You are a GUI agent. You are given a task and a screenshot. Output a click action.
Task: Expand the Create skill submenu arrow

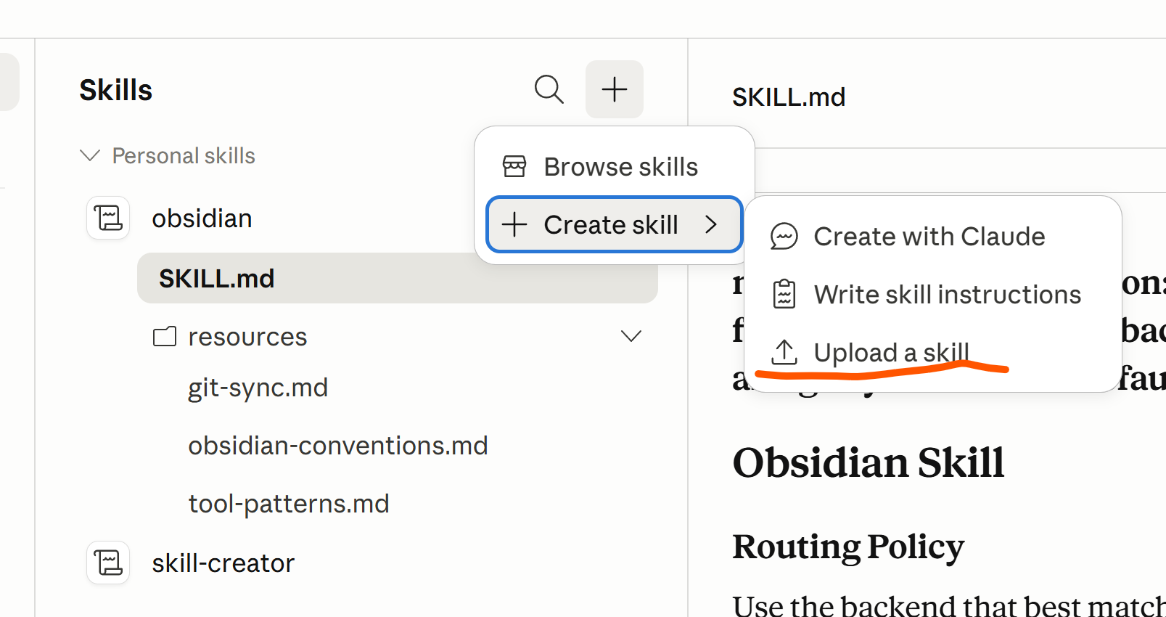711,224
